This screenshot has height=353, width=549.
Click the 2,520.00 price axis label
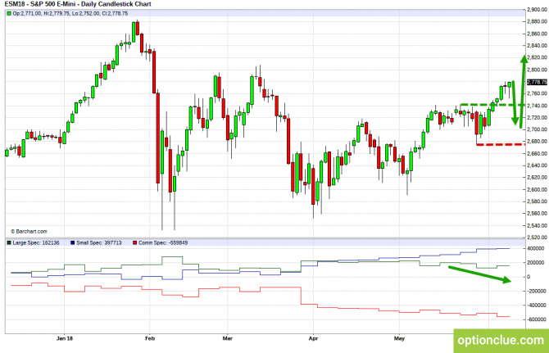click(537, 238)
